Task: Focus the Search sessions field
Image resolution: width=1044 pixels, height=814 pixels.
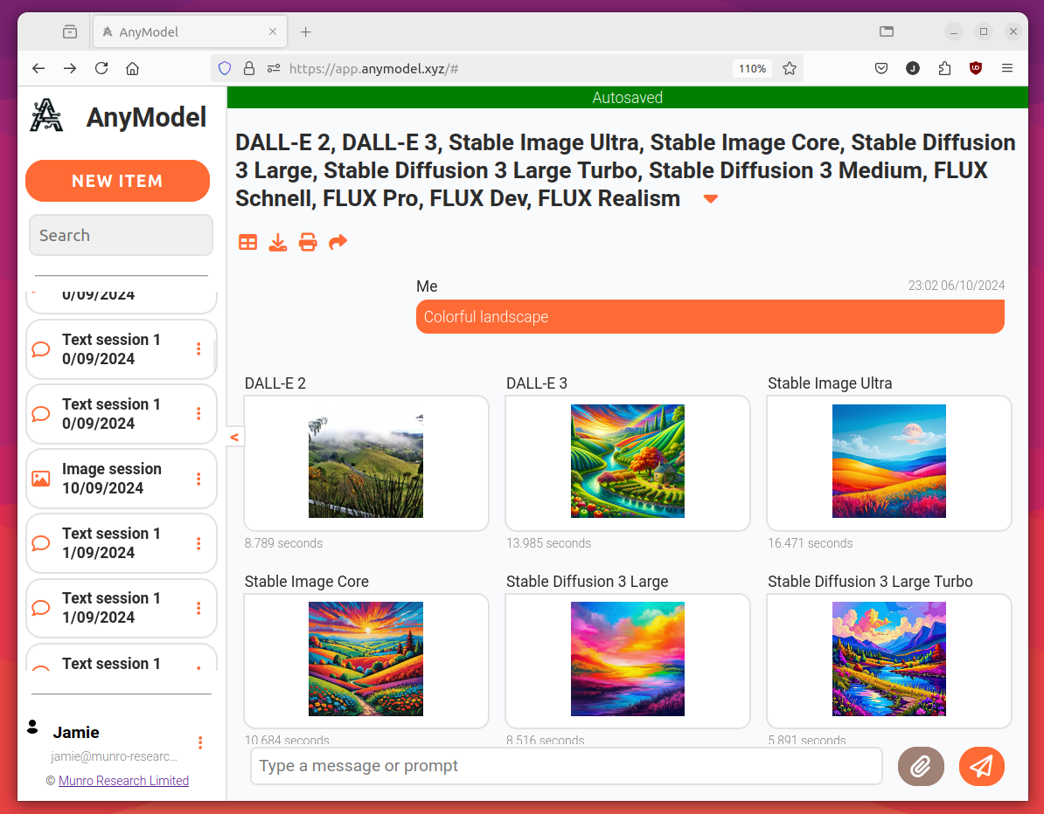Action: [x=122, y=236]
